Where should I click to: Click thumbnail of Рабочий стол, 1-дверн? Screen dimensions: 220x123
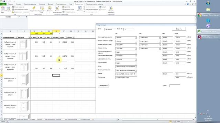[24, 80]
